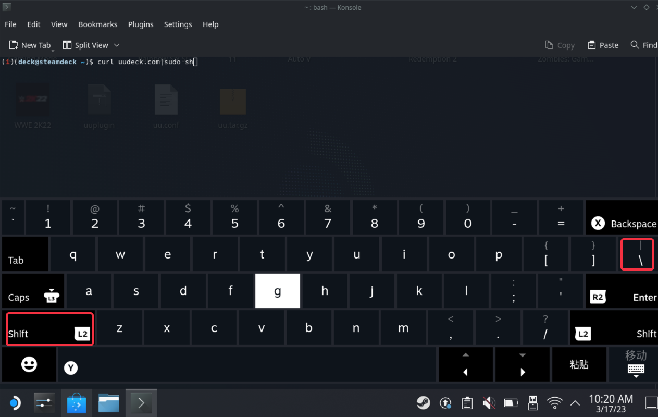Click the Paste toolbar button
The image size is (658, 417).
tap(603, 45)
